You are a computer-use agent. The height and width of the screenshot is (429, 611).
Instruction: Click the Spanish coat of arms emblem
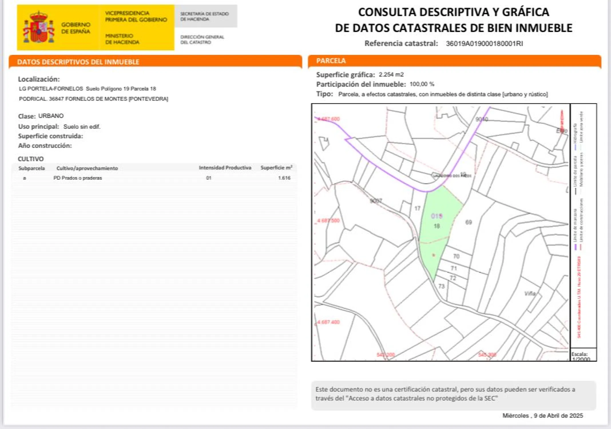coord(39,27)
